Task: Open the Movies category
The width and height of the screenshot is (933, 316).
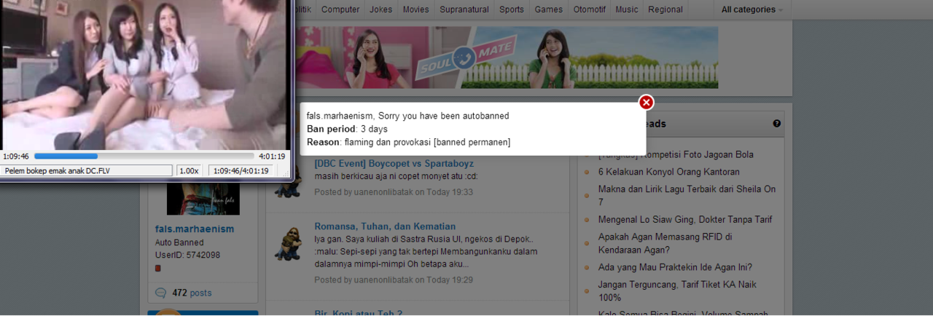Action: [x=416, y=9]
